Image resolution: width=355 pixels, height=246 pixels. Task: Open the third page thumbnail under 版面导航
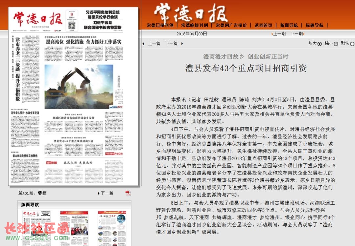point(112,228)
